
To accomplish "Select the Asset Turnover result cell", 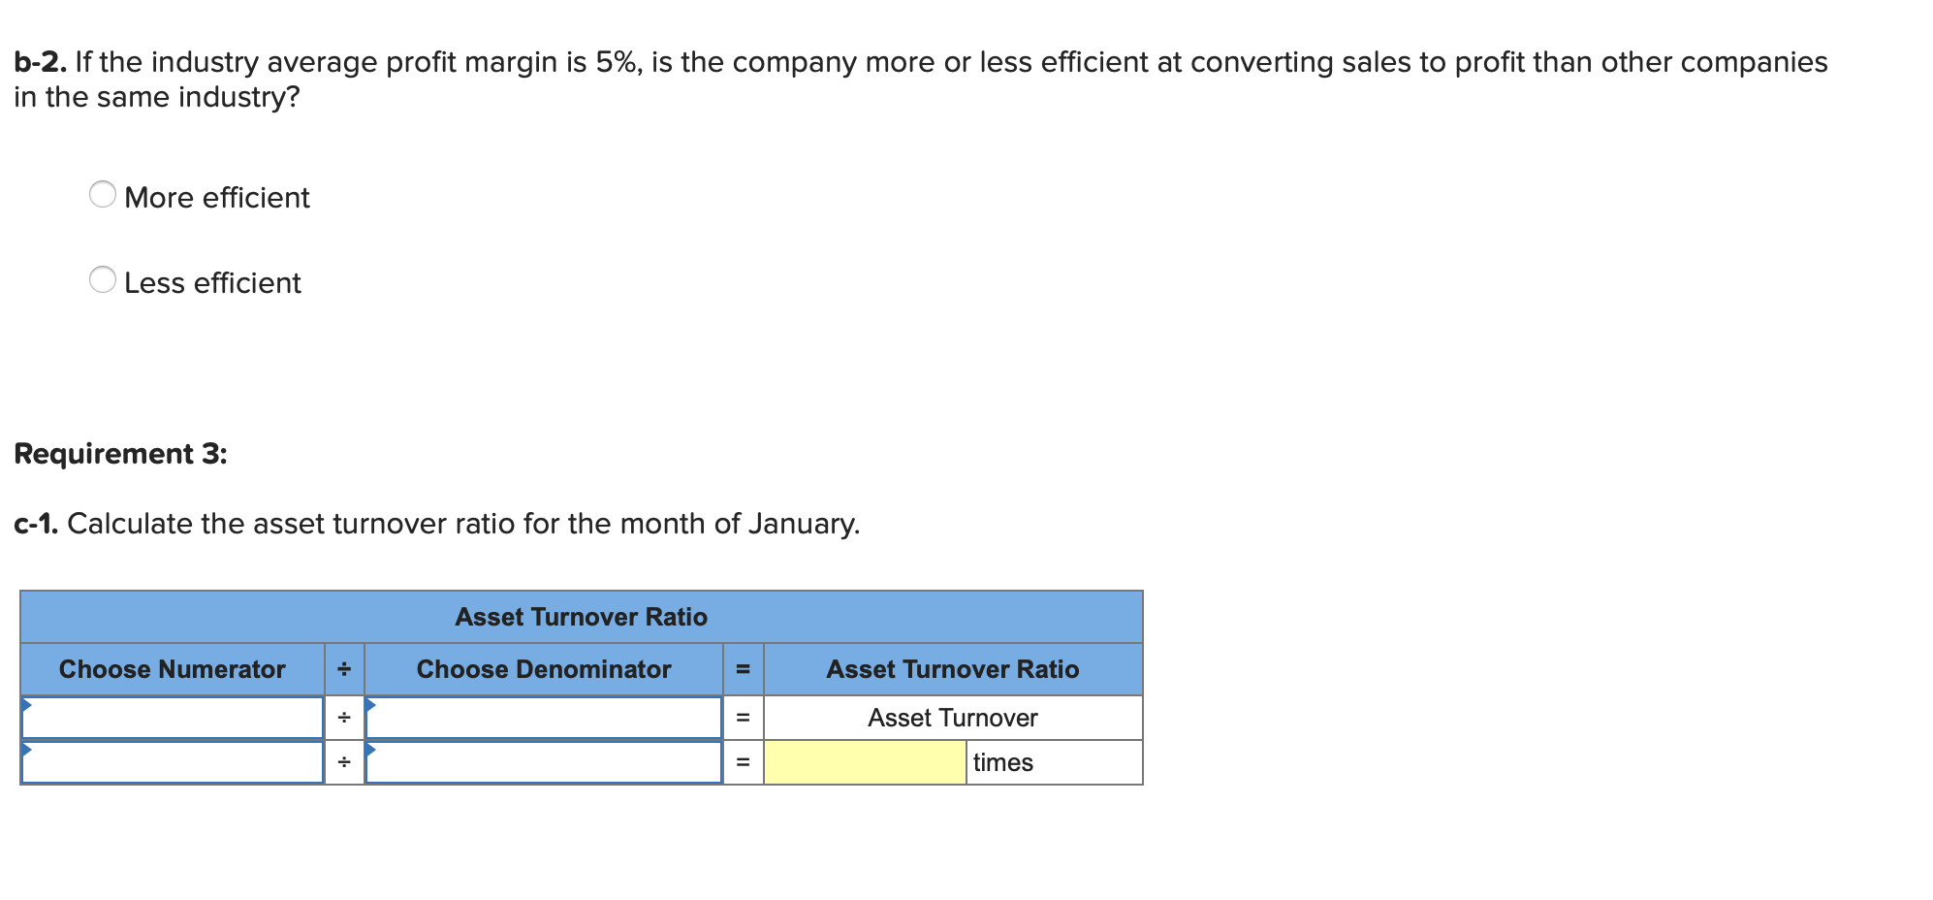I will click(x=953, y=717).
